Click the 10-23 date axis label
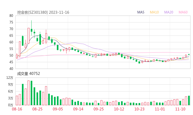This screenshot has width=193, height=115. (139, 109)
